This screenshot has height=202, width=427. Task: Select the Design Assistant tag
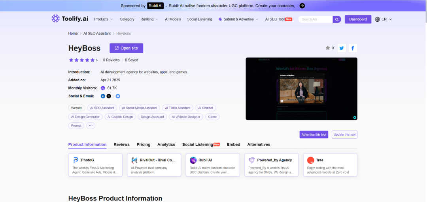tap(152, 117)
